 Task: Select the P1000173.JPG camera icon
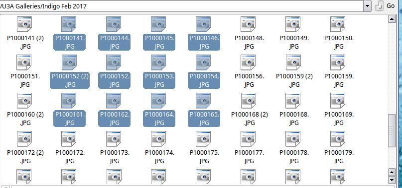(x=114, y=139)
